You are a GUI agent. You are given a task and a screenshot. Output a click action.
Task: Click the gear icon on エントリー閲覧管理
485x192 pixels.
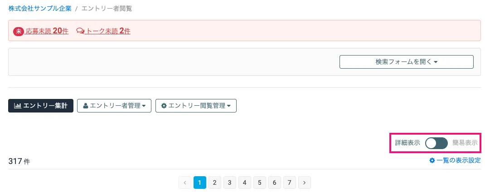(x=164, y=106)
